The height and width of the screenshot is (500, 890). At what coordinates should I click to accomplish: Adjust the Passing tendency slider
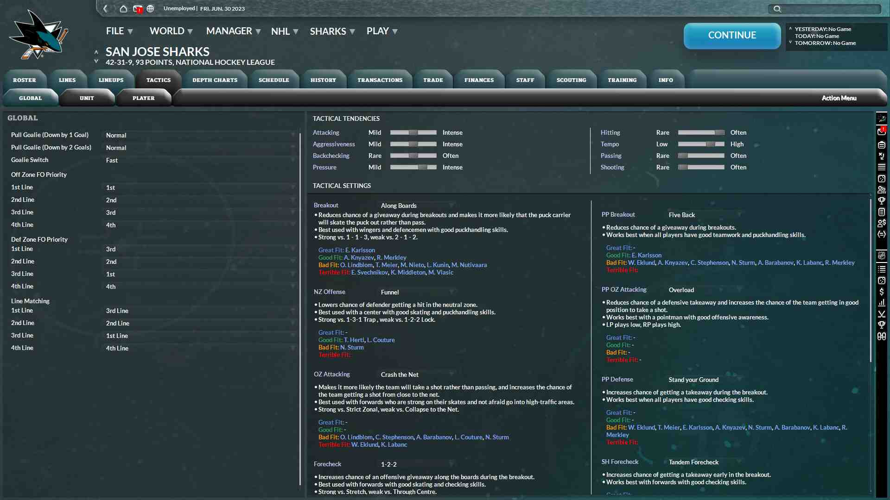click(x=701, y=156)
